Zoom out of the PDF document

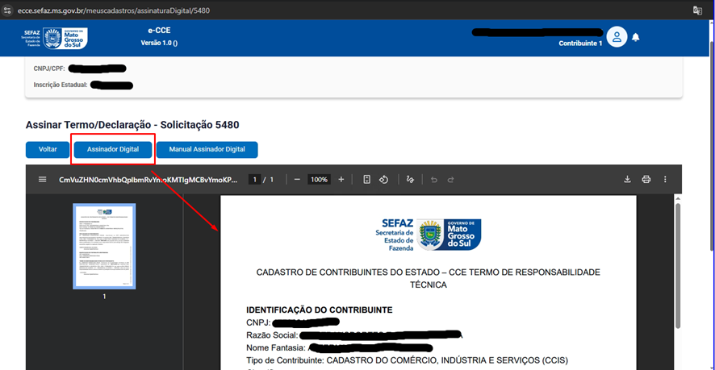[x=297, y=179]
